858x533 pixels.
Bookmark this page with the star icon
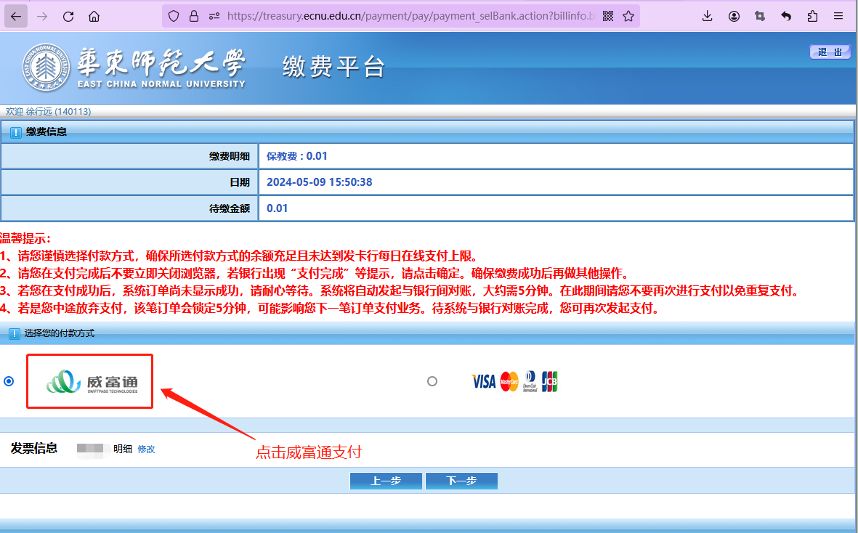628,16
